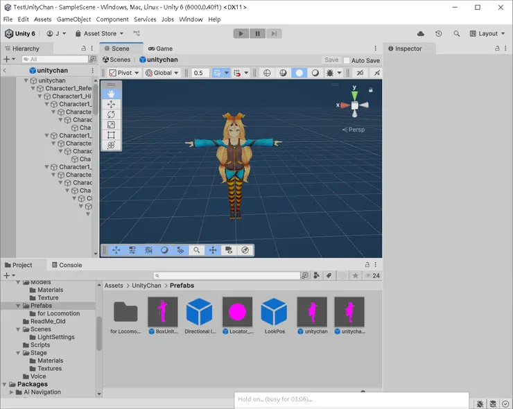Image resolution: width=513 pixels, height=409 pixels.
Task: Click the Unity Cloud icon
Action: (x=421, y=33)
